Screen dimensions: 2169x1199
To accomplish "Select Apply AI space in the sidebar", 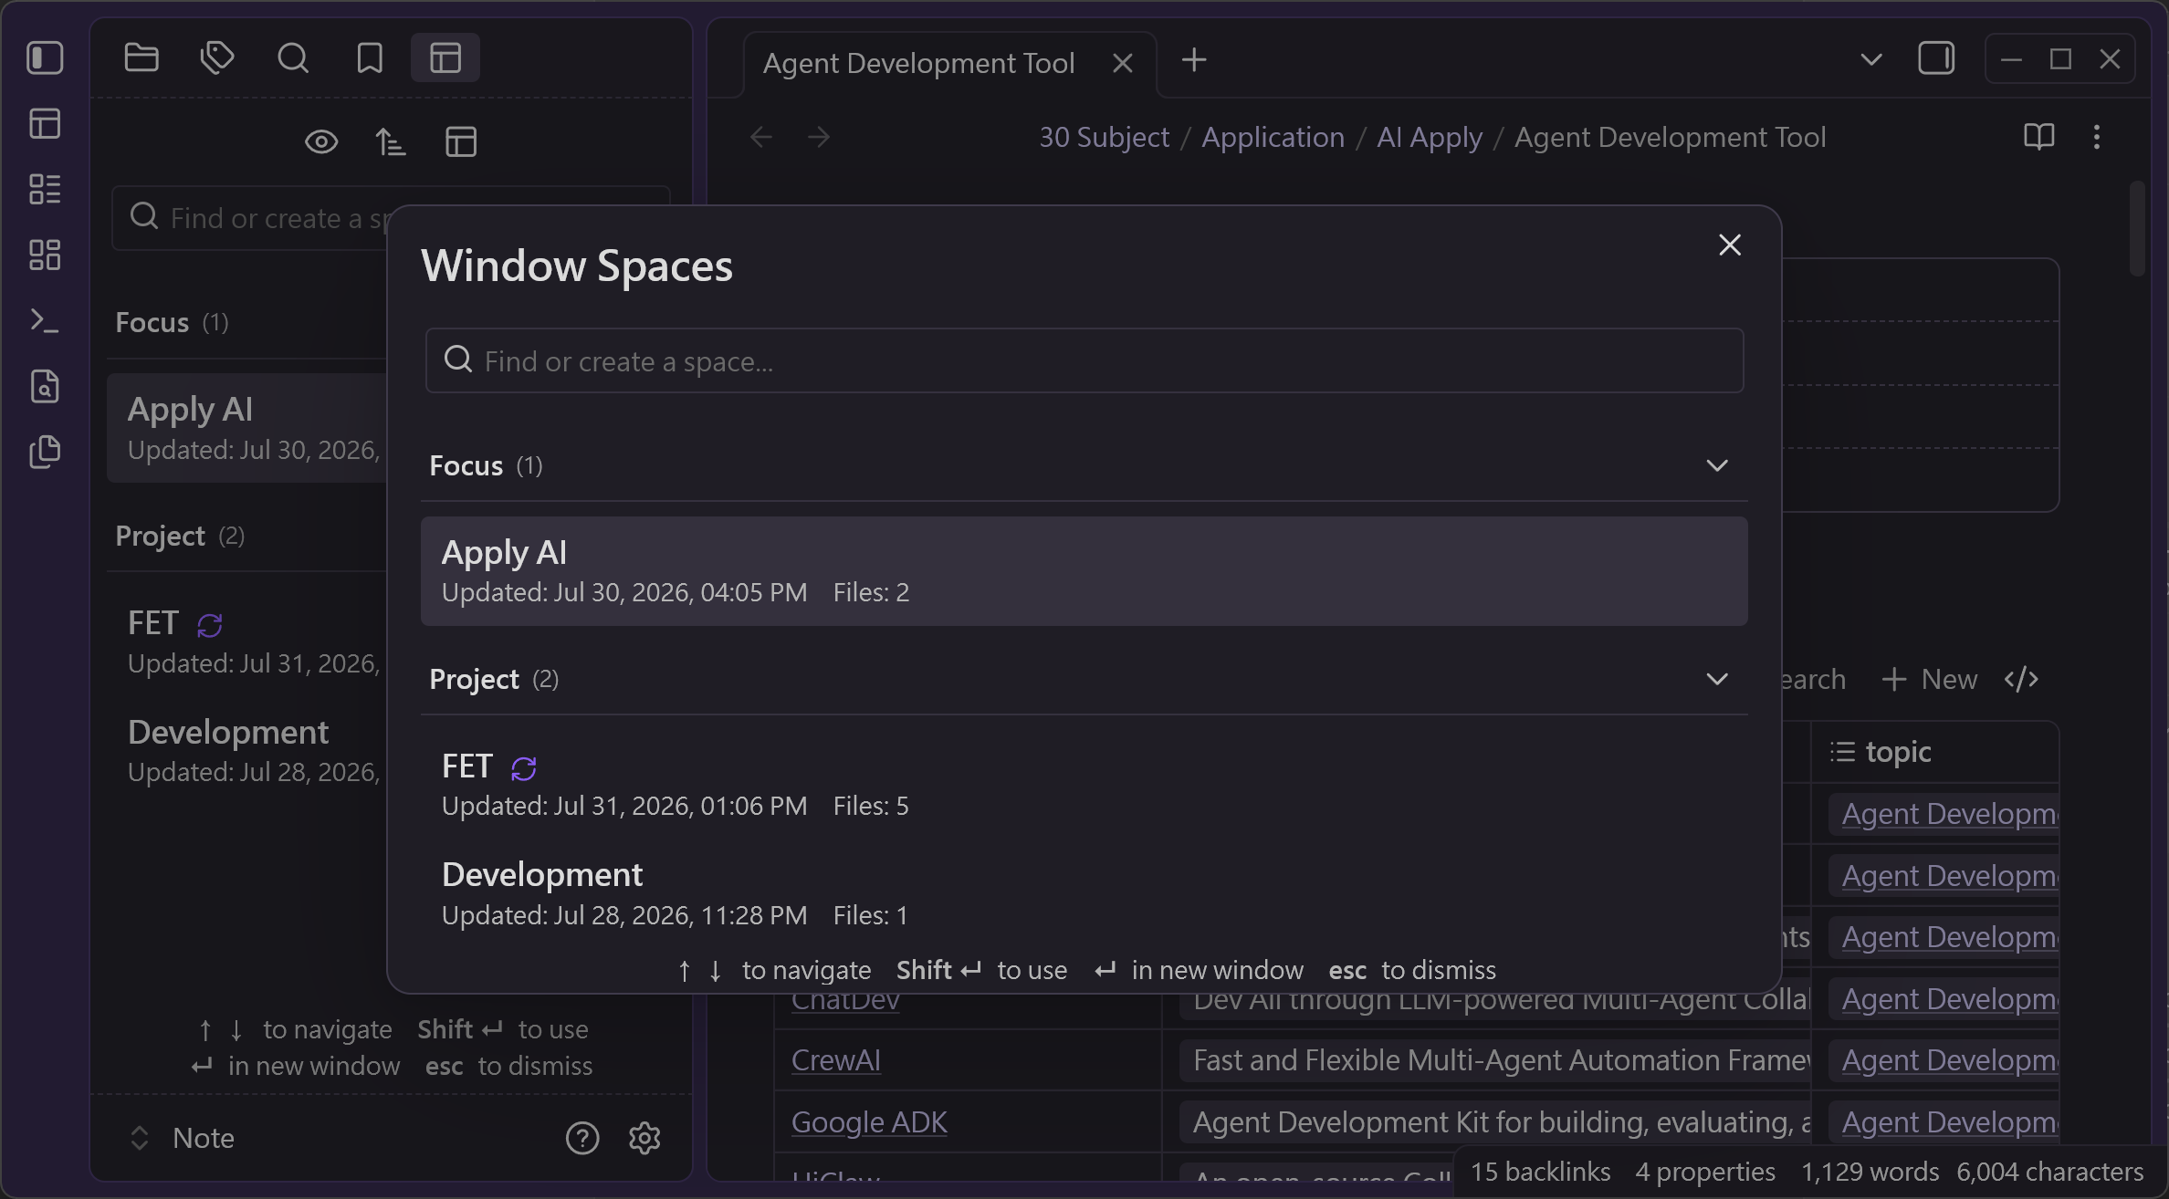I will 247,428.
